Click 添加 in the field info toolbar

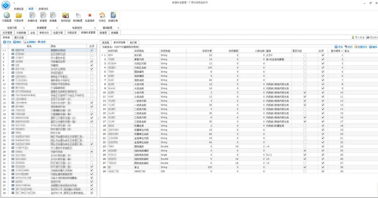pos(338,47)
